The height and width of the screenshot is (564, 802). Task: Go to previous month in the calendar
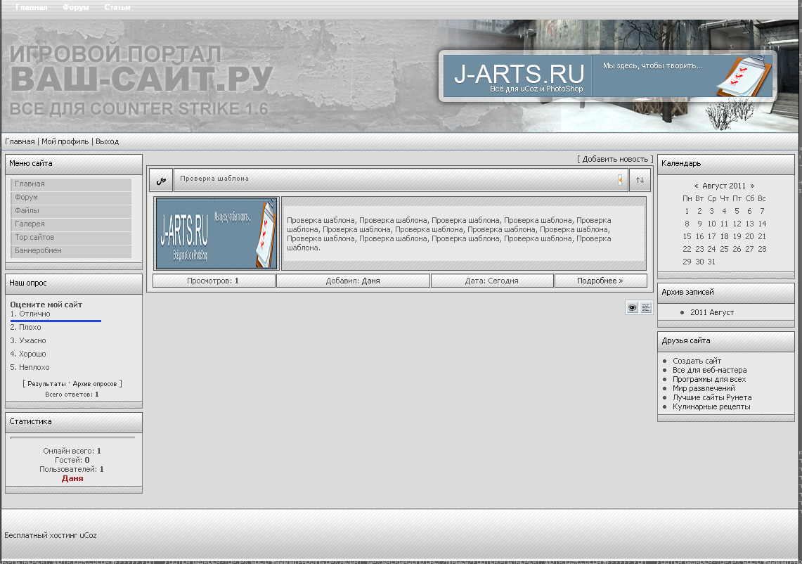tap(696, 186)
